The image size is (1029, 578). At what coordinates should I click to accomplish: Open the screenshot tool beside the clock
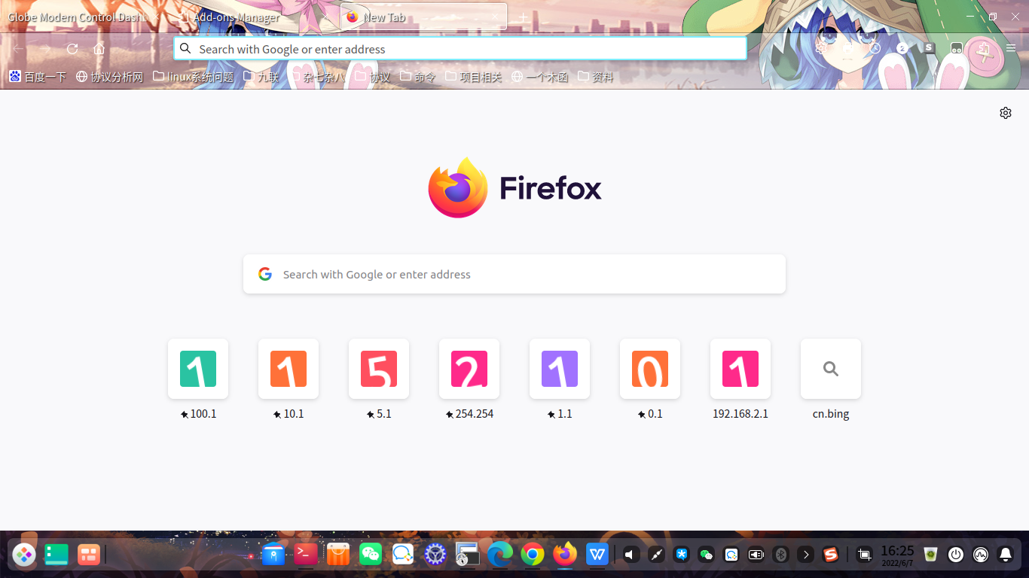864,555
